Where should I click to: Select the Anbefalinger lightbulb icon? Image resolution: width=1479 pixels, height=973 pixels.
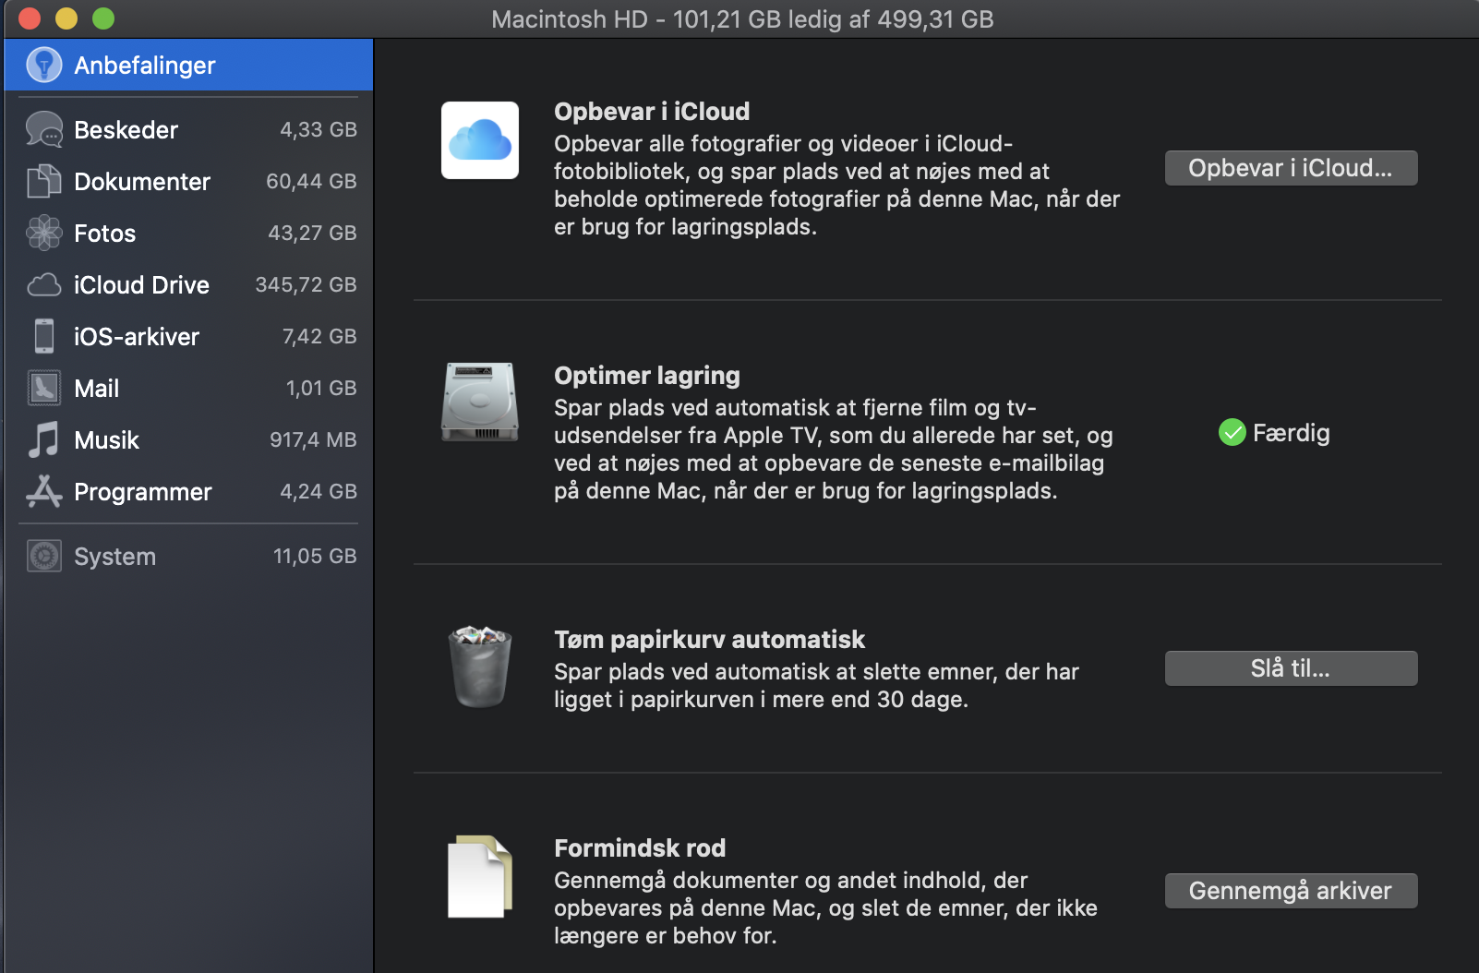[x=43, y=65]
